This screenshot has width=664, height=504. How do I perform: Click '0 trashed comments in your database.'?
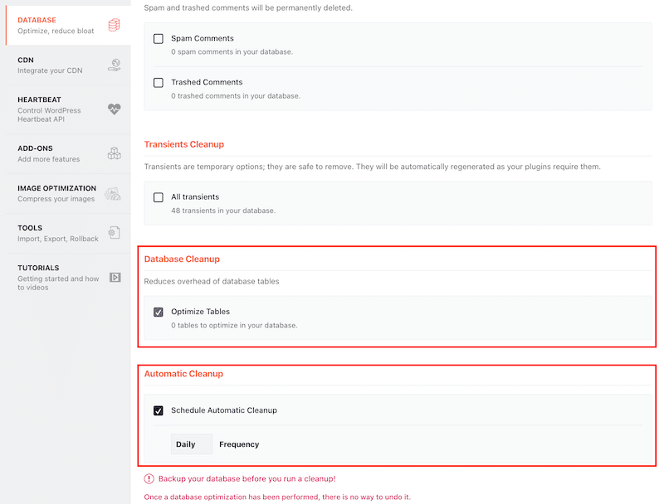(x=236, y=96)
